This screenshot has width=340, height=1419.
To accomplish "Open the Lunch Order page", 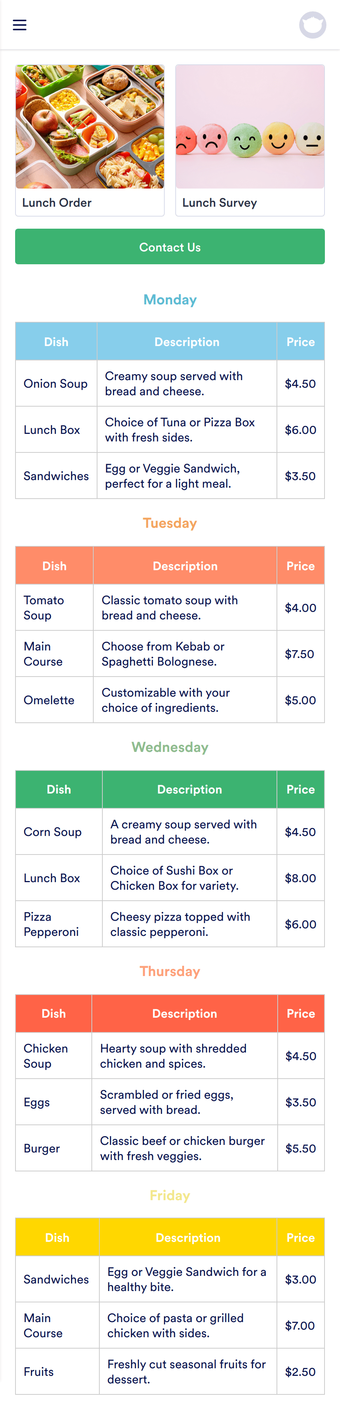I will tap(57, 203).
